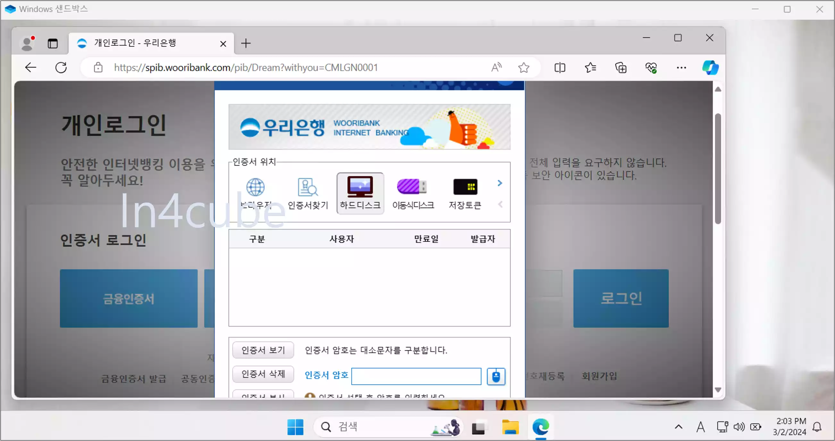Open Collections in the Edge toolbar
This screenshot has height=441, width=835.
coord(621,67)
